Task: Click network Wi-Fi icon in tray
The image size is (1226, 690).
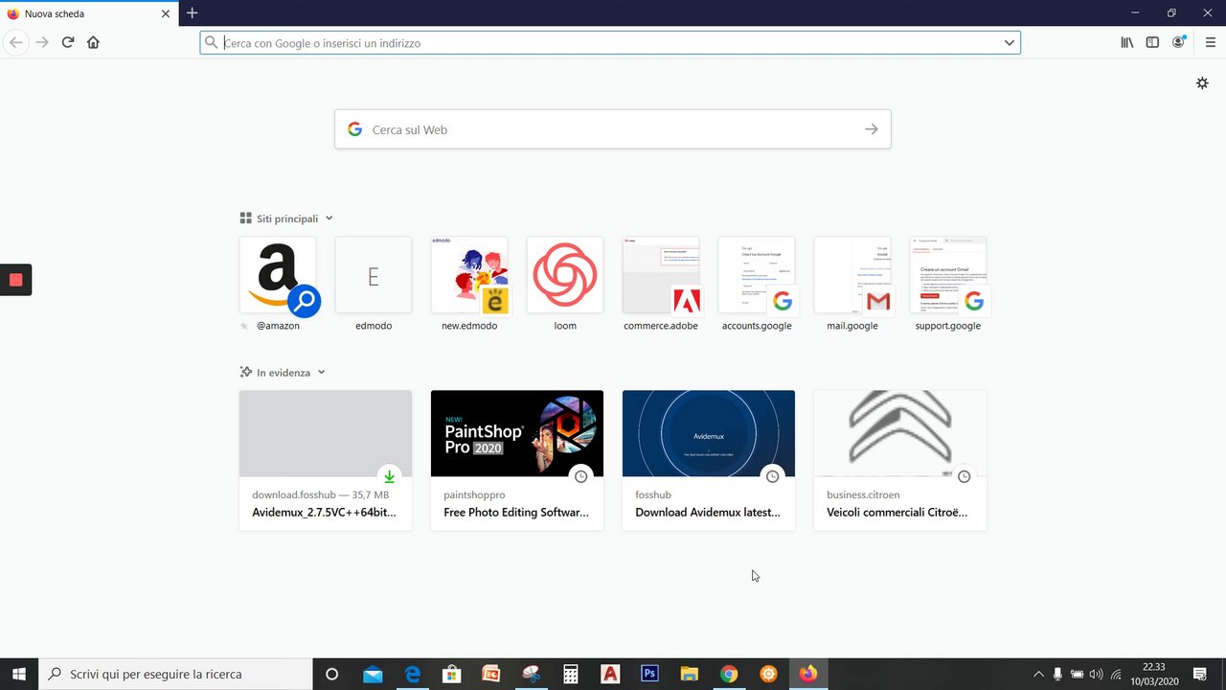Action: pyautogui.click(x=1116, y=674)
